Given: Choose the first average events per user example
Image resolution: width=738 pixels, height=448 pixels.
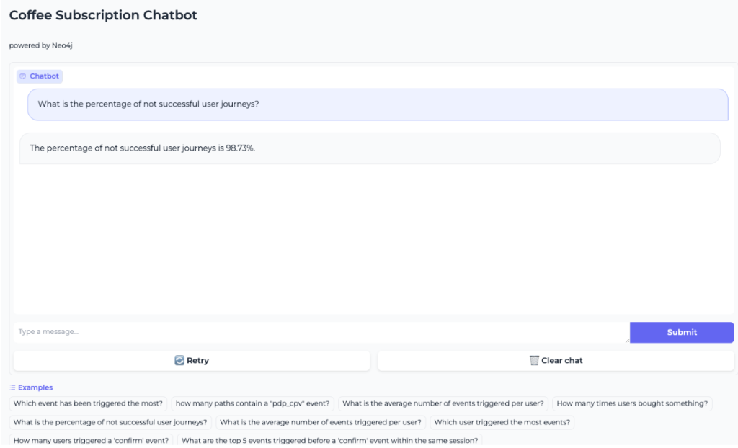Looking at the screenshot, I should tap(443, 403).
